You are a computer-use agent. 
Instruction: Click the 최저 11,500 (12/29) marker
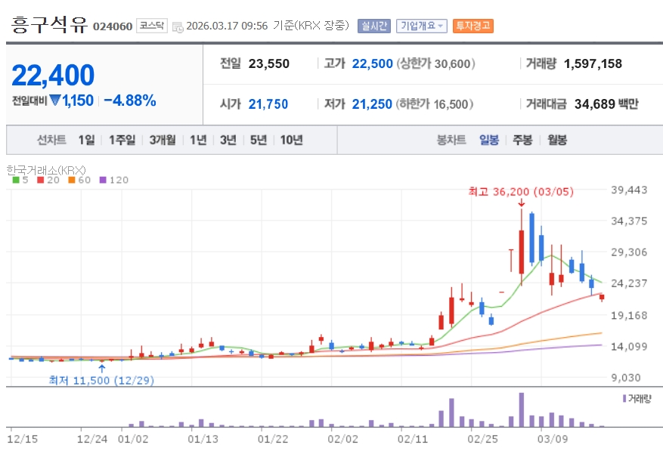point(101,380)
